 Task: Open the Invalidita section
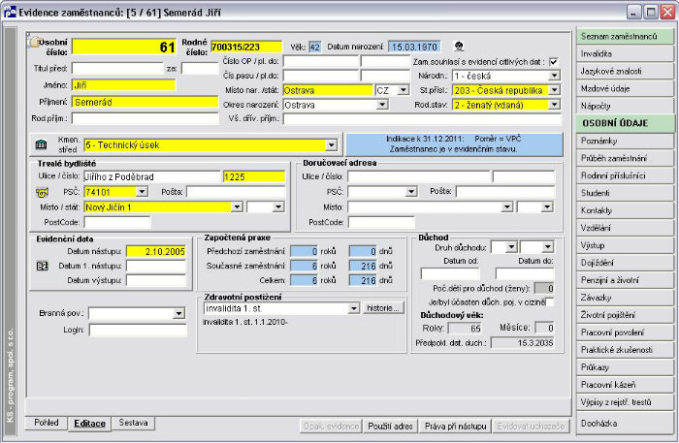625,53
